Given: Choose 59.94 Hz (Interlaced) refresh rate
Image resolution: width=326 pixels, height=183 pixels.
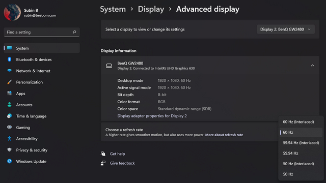Looking at the screenshot, I should [301, 143].
